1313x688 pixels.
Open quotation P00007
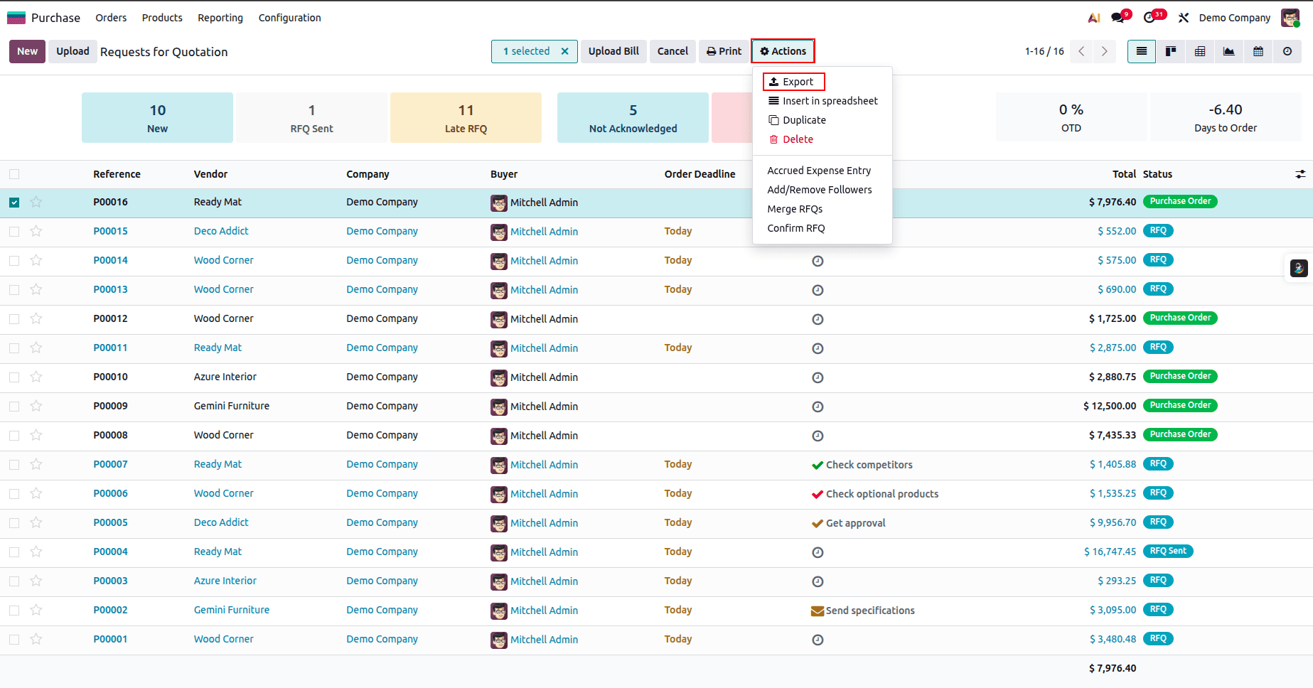[x=110, y=463]
